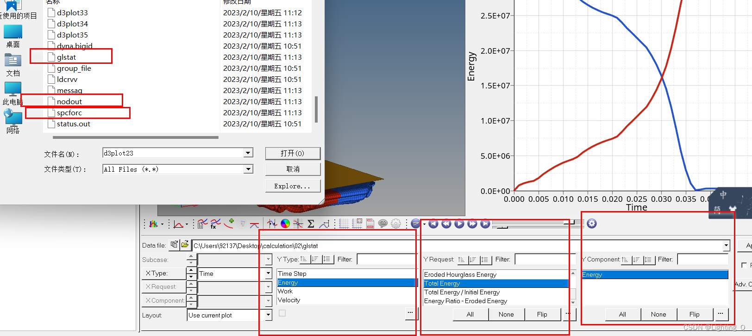Click the add curve green plus icon

coord(228,224)
